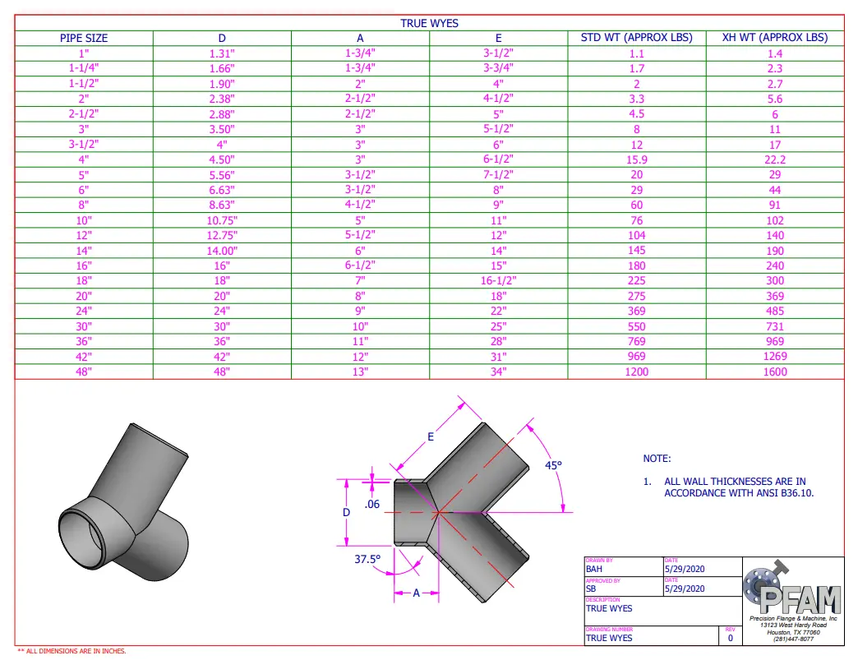The image size is (858, 660).
Task: Click the PFAM company logo
Action: 792,590
